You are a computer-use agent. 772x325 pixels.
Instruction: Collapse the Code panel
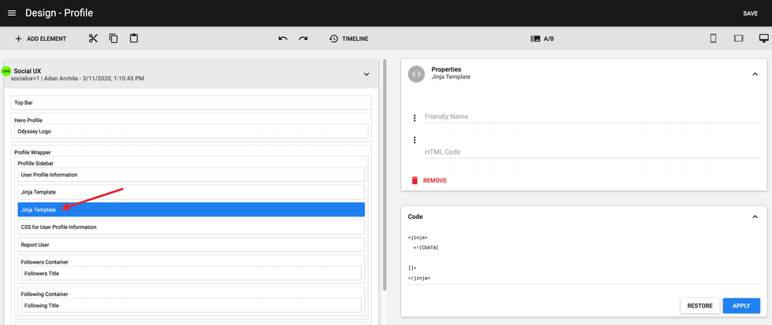coord(755,216)
